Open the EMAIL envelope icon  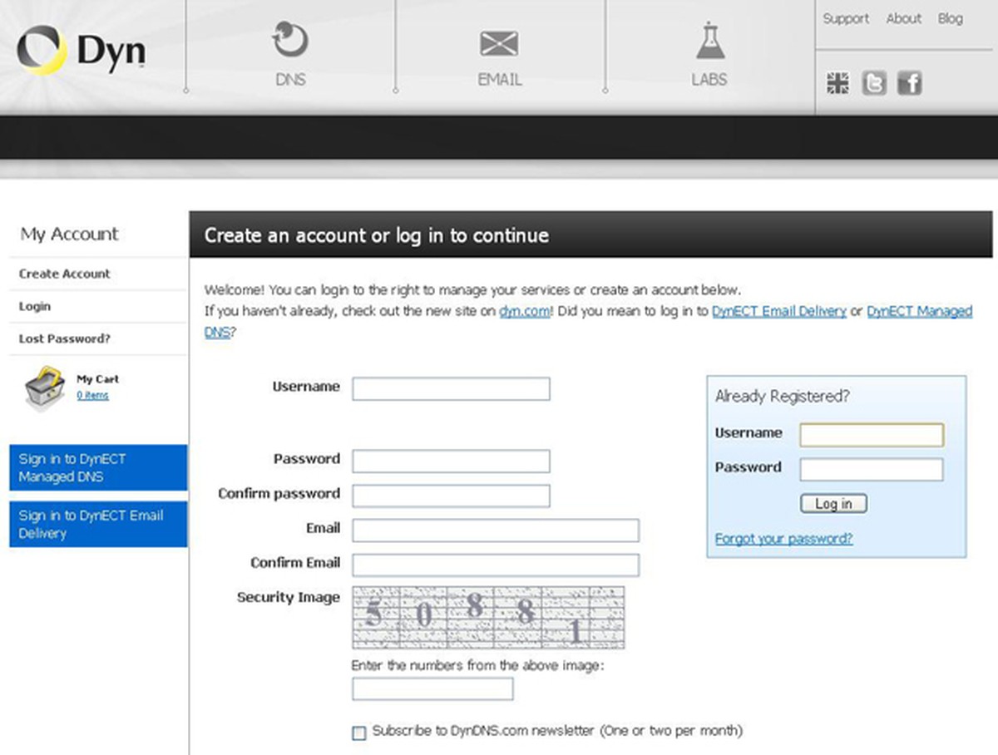(x=499, y=43)
